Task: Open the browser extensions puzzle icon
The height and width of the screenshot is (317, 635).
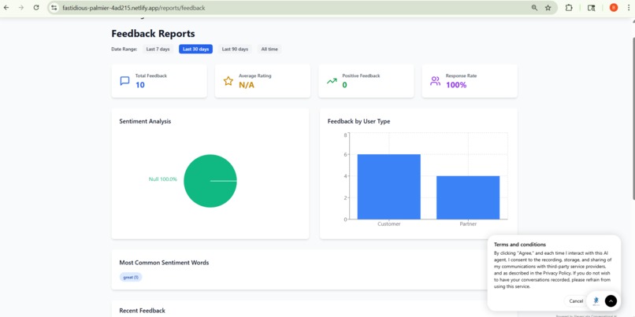Action: coord(569,8)
